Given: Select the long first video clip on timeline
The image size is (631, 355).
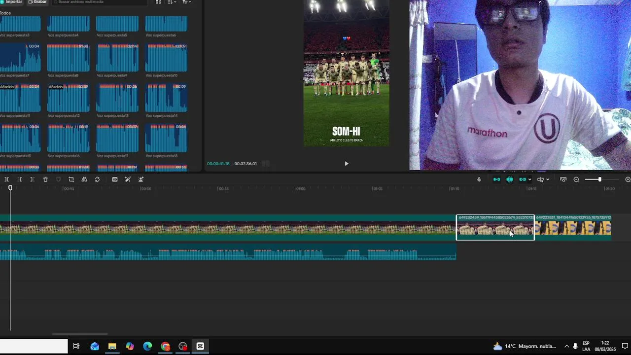Looking at the screenshot, I should (228, 227).
